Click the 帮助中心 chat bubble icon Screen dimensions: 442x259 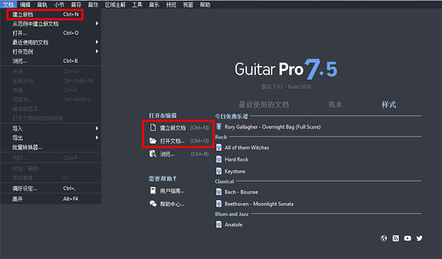(x=153, y=204)
